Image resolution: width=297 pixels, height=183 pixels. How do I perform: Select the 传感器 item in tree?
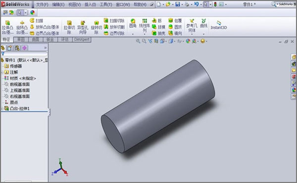tap(13, 66)
